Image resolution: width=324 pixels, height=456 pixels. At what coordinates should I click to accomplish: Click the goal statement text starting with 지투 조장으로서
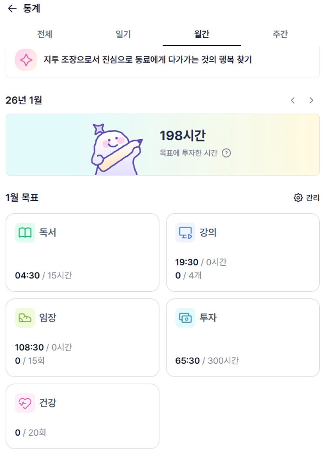click(x=147, y=60)
